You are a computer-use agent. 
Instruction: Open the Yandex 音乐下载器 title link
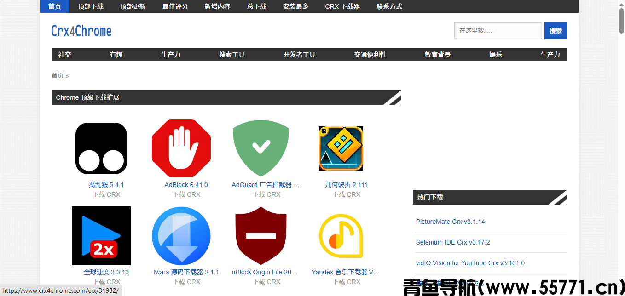click(x=346, y=272)
